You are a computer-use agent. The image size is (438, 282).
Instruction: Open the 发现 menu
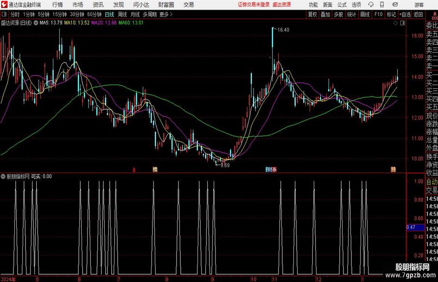tap(119, 5)
